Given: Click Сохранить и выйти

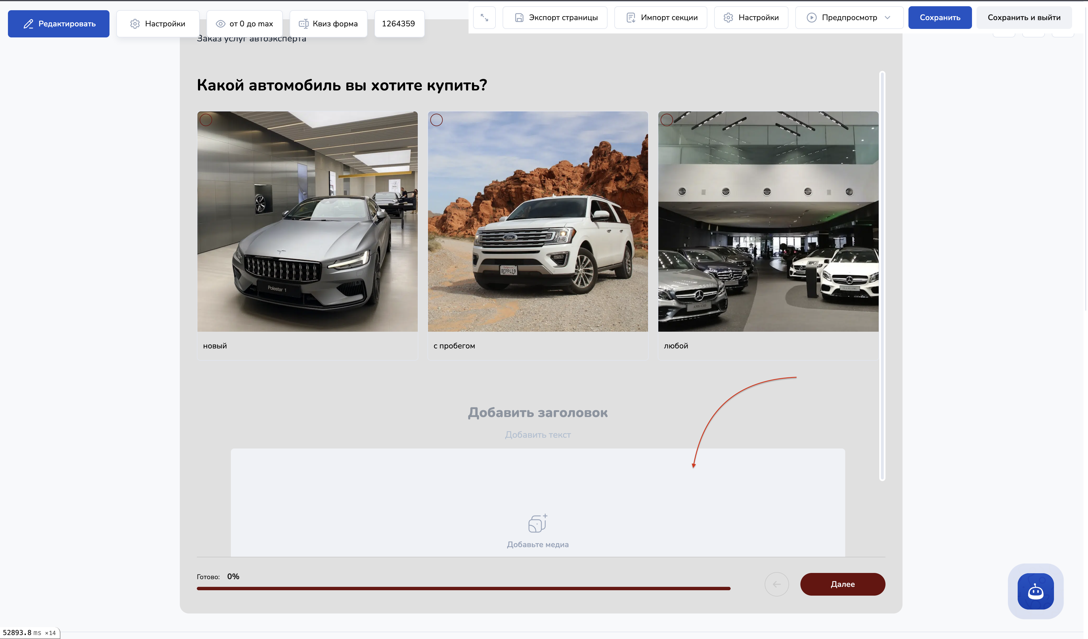Looking at the screenshot, I should (1024, 18).
